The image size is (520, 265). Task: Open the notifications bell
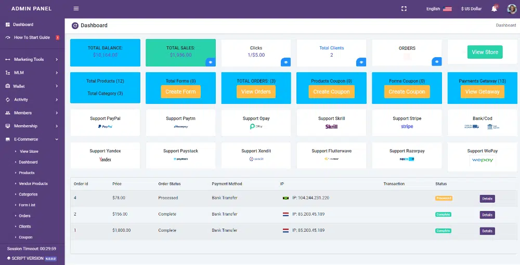tap(494, 9)
